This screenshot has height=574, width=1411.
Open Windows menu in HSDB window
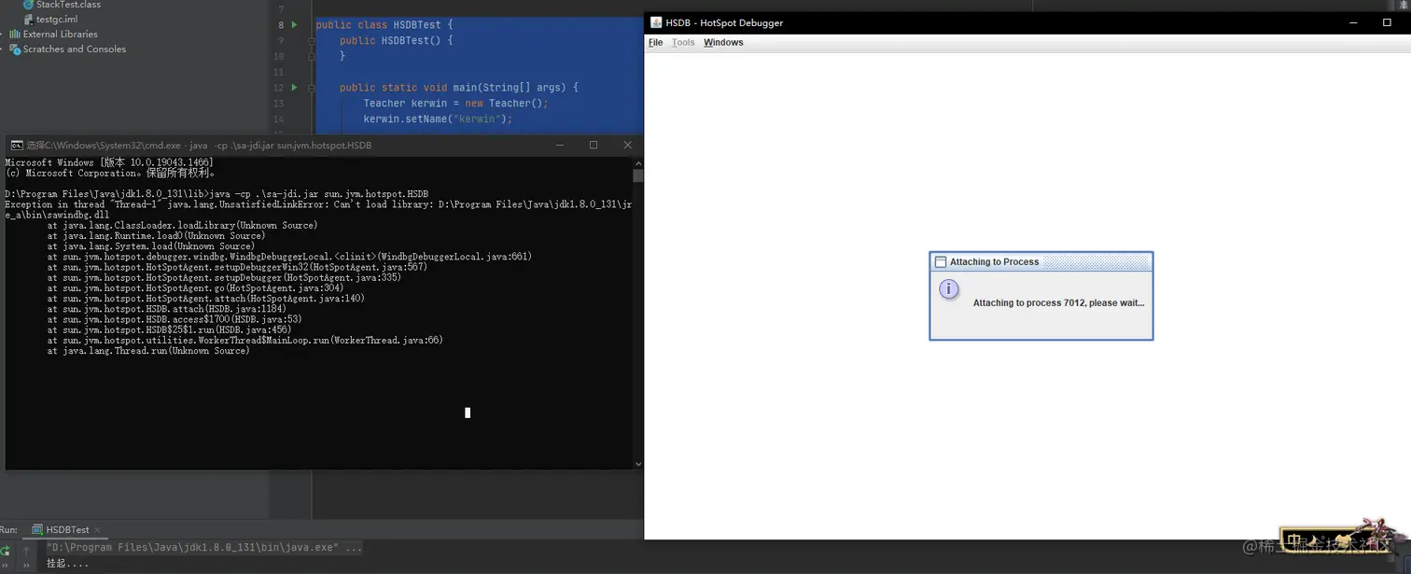point(723,42)
